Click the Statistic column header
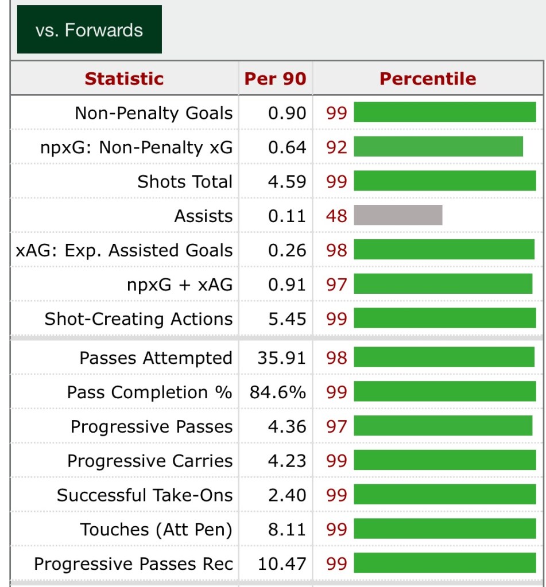Viewport: 546px width, 587px height. [124, 79]
